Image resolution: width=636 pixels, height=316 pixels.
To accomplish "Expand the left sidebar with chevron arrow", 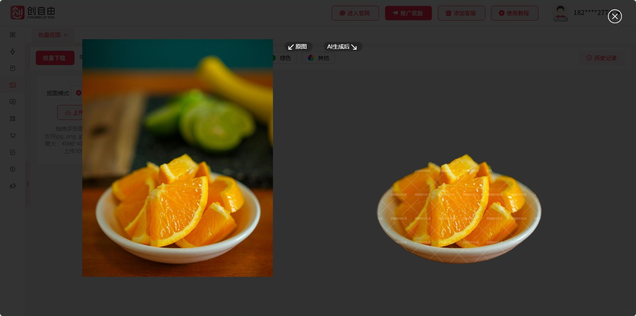I will (27, 184).
